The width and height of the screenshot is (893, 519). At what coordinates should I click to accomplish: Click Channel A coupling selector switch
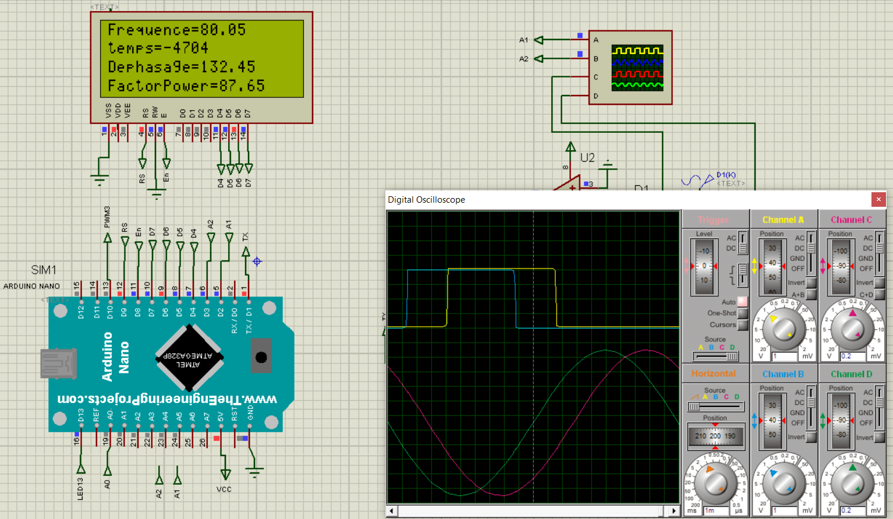(x=811, y=254)
